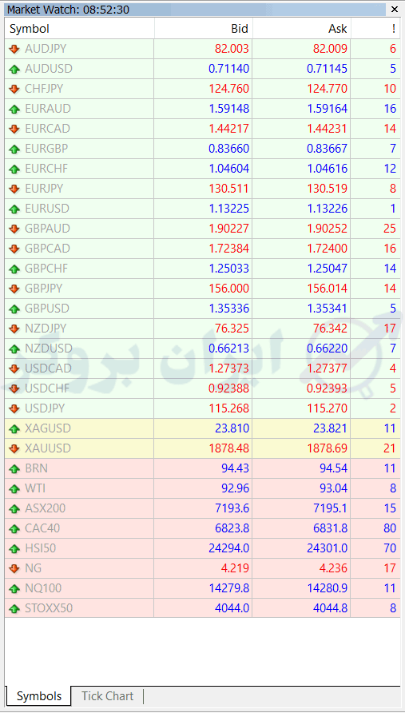The image size is (405, 713).
Task: Click the HSI50 bid price 24294.0
Action: 228,548
